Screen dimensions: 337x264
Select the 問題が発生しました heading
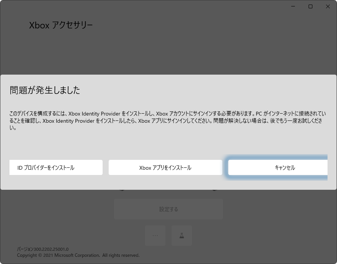click(44, 91)
